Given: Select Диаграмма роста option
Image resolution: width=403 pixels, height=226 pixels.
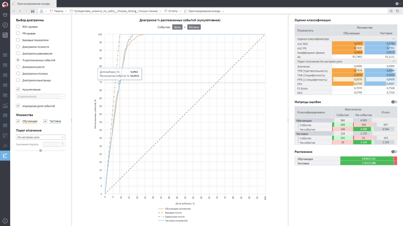Looking at the screenshot, I should (x=18, y=67).
